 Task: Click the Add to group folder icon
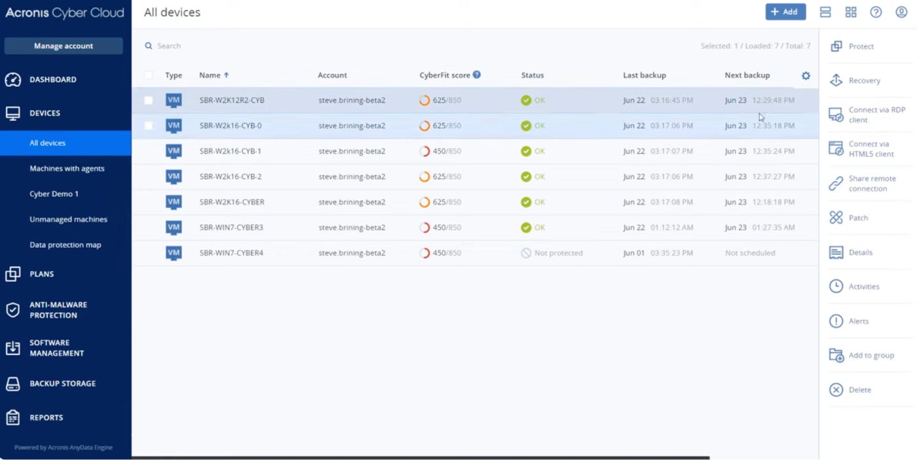coord(836,355)
